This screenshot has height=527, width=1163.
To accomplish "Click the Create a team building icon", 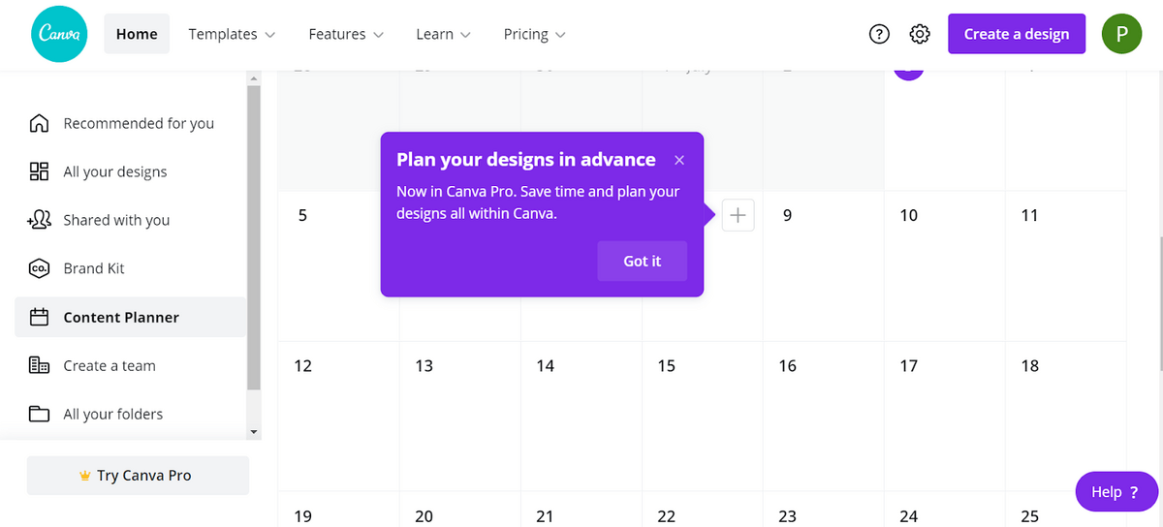I will (39, 365).
